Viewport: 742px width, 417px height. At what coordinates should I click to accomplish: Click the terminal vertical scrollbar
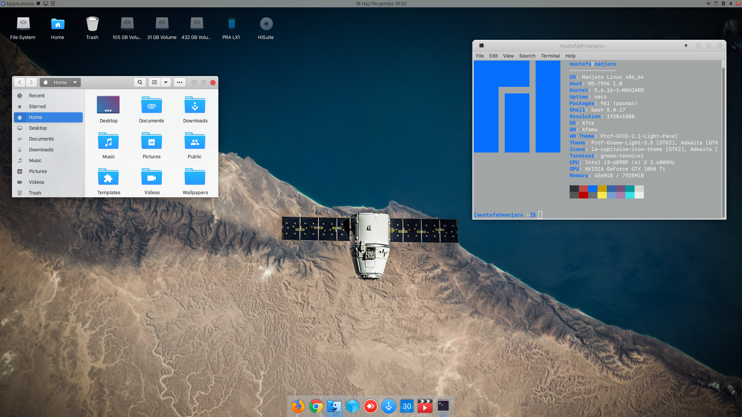(723, 139)
